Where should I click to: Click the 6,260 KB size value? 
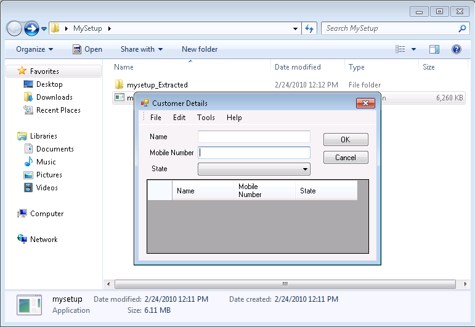click(450, 98)
